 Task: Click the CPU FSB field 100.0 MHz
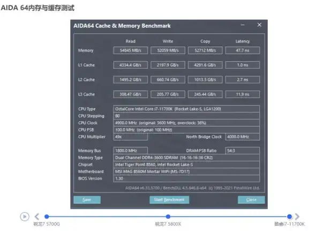[186, 130]
